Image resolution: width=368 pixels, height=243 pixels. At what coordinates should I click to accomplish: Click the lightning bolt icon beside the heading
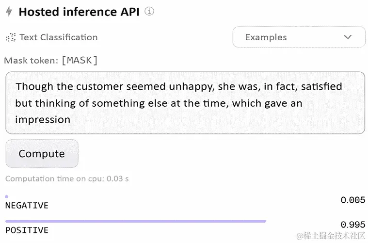[9, 12]
